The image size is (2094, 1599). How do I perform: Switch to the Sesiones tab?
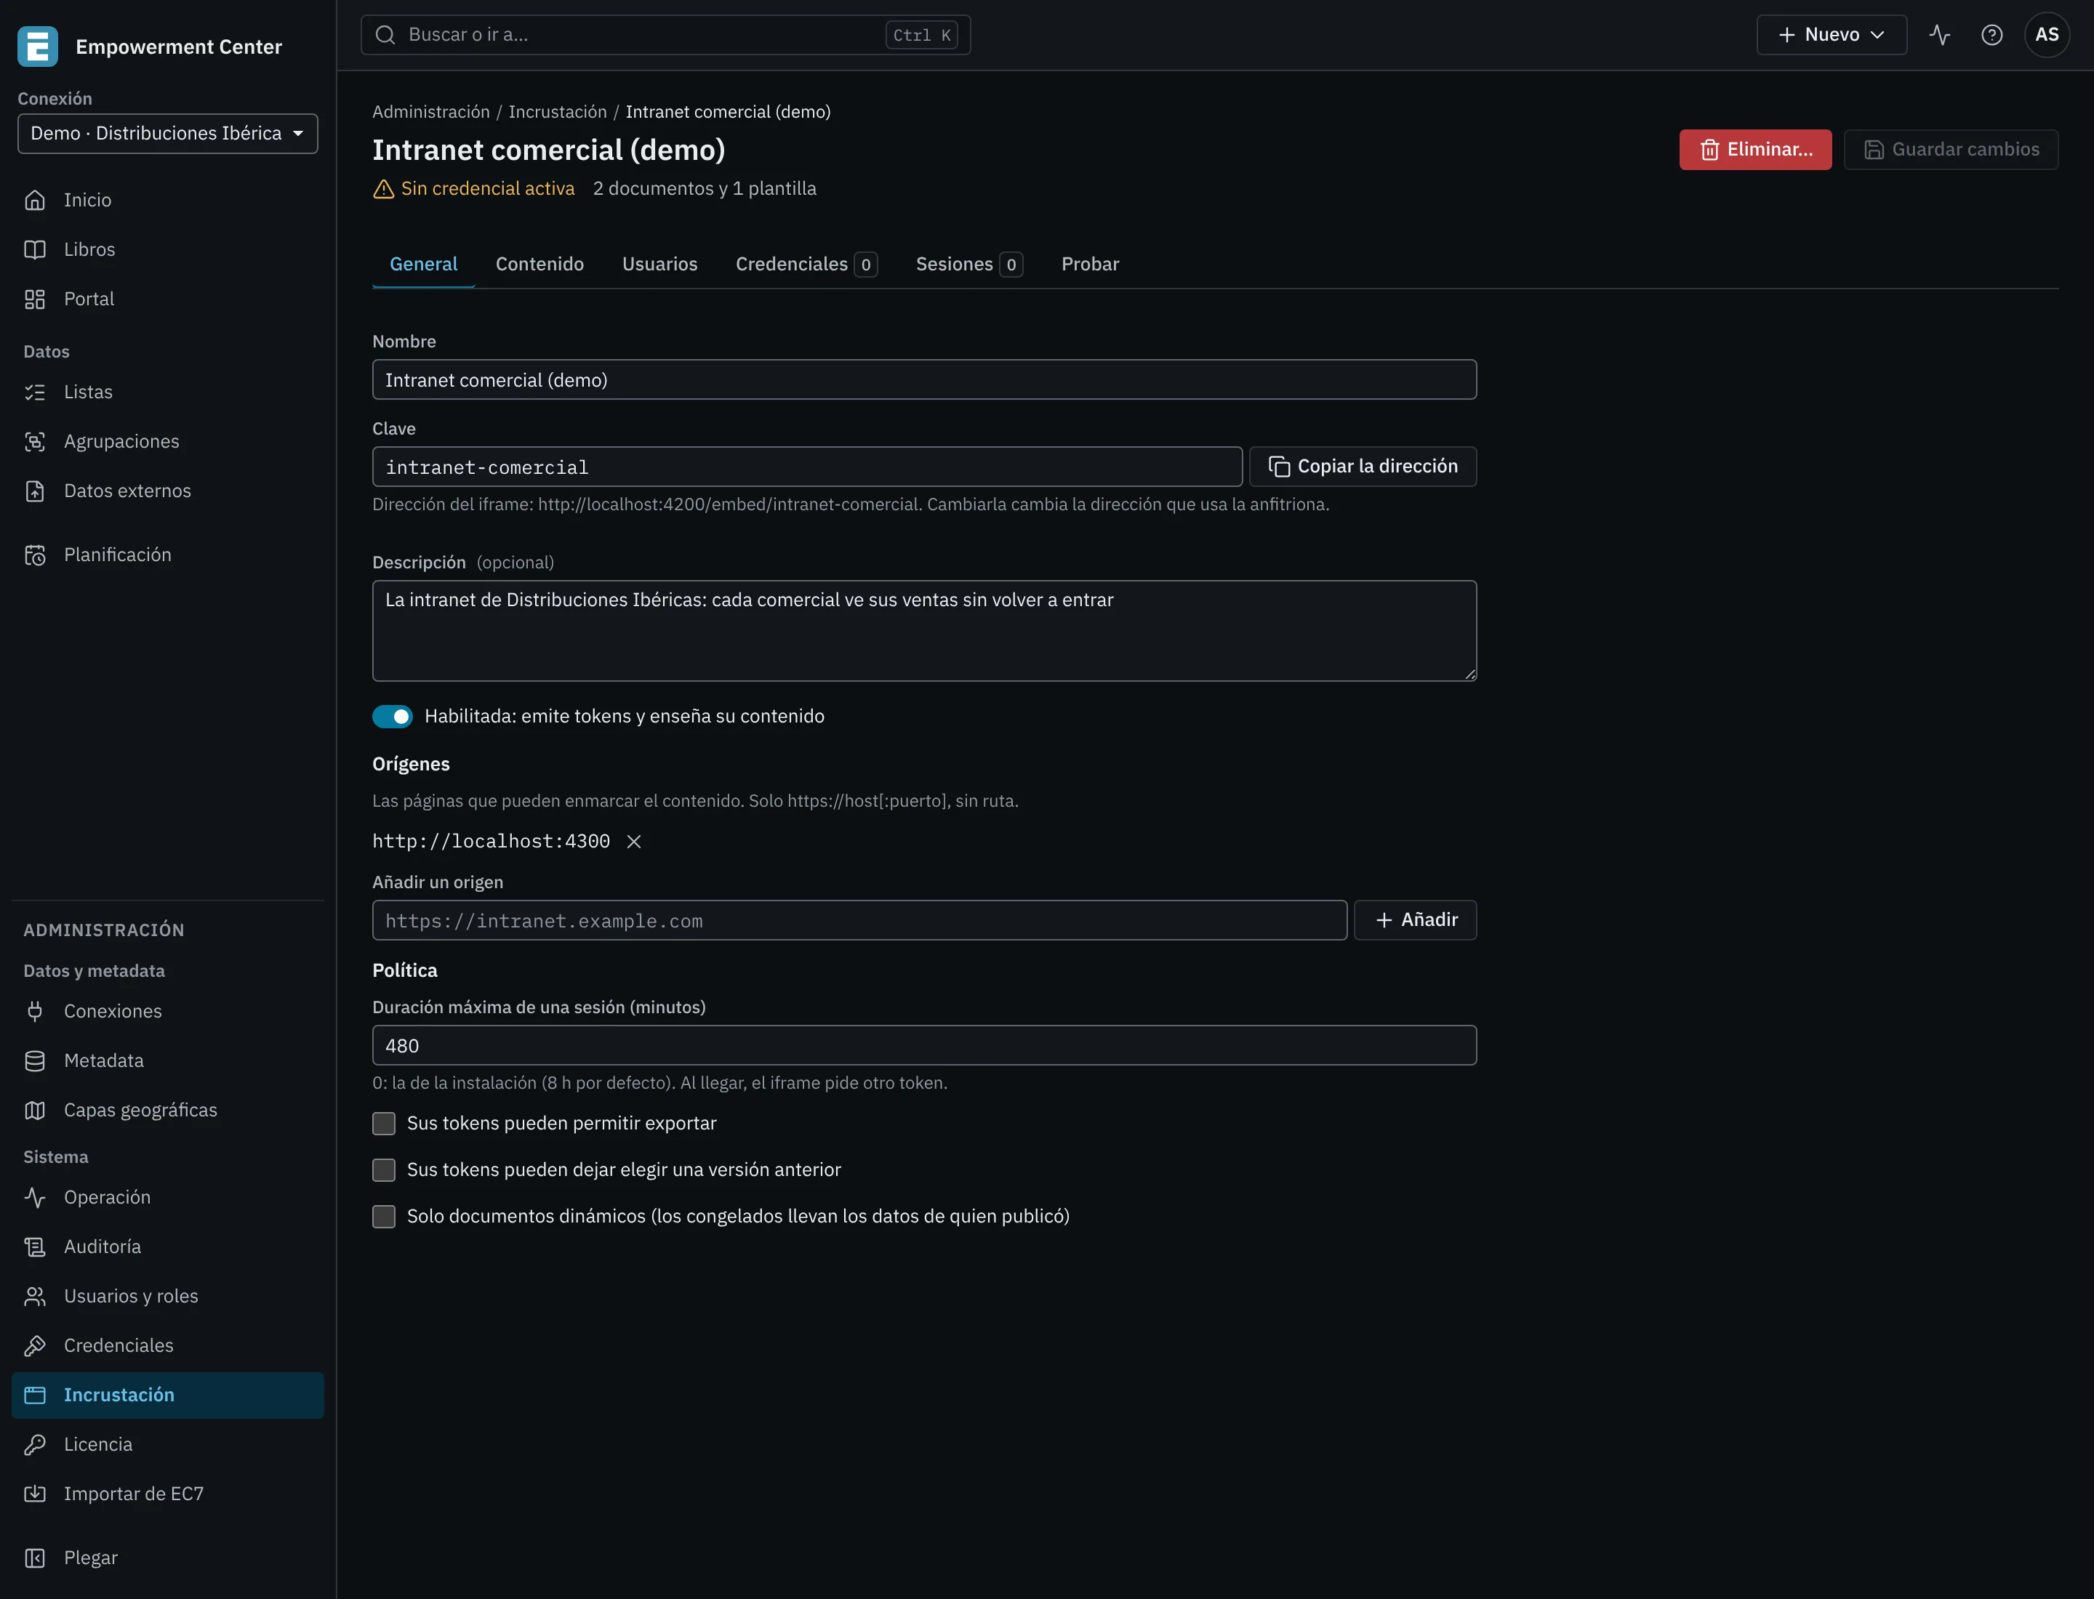[968, 265]
